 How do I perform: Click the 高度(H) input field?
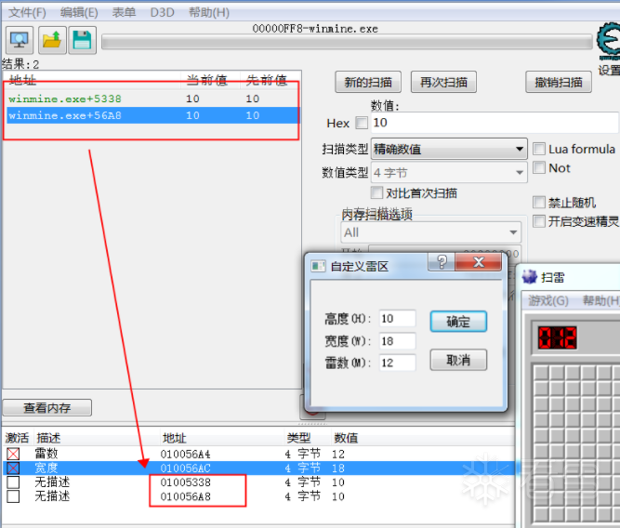click(398, 318)
